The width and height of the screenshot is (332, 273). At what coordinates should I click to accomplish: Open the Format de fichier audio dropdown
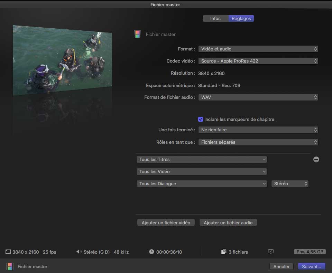pos(258,97)
